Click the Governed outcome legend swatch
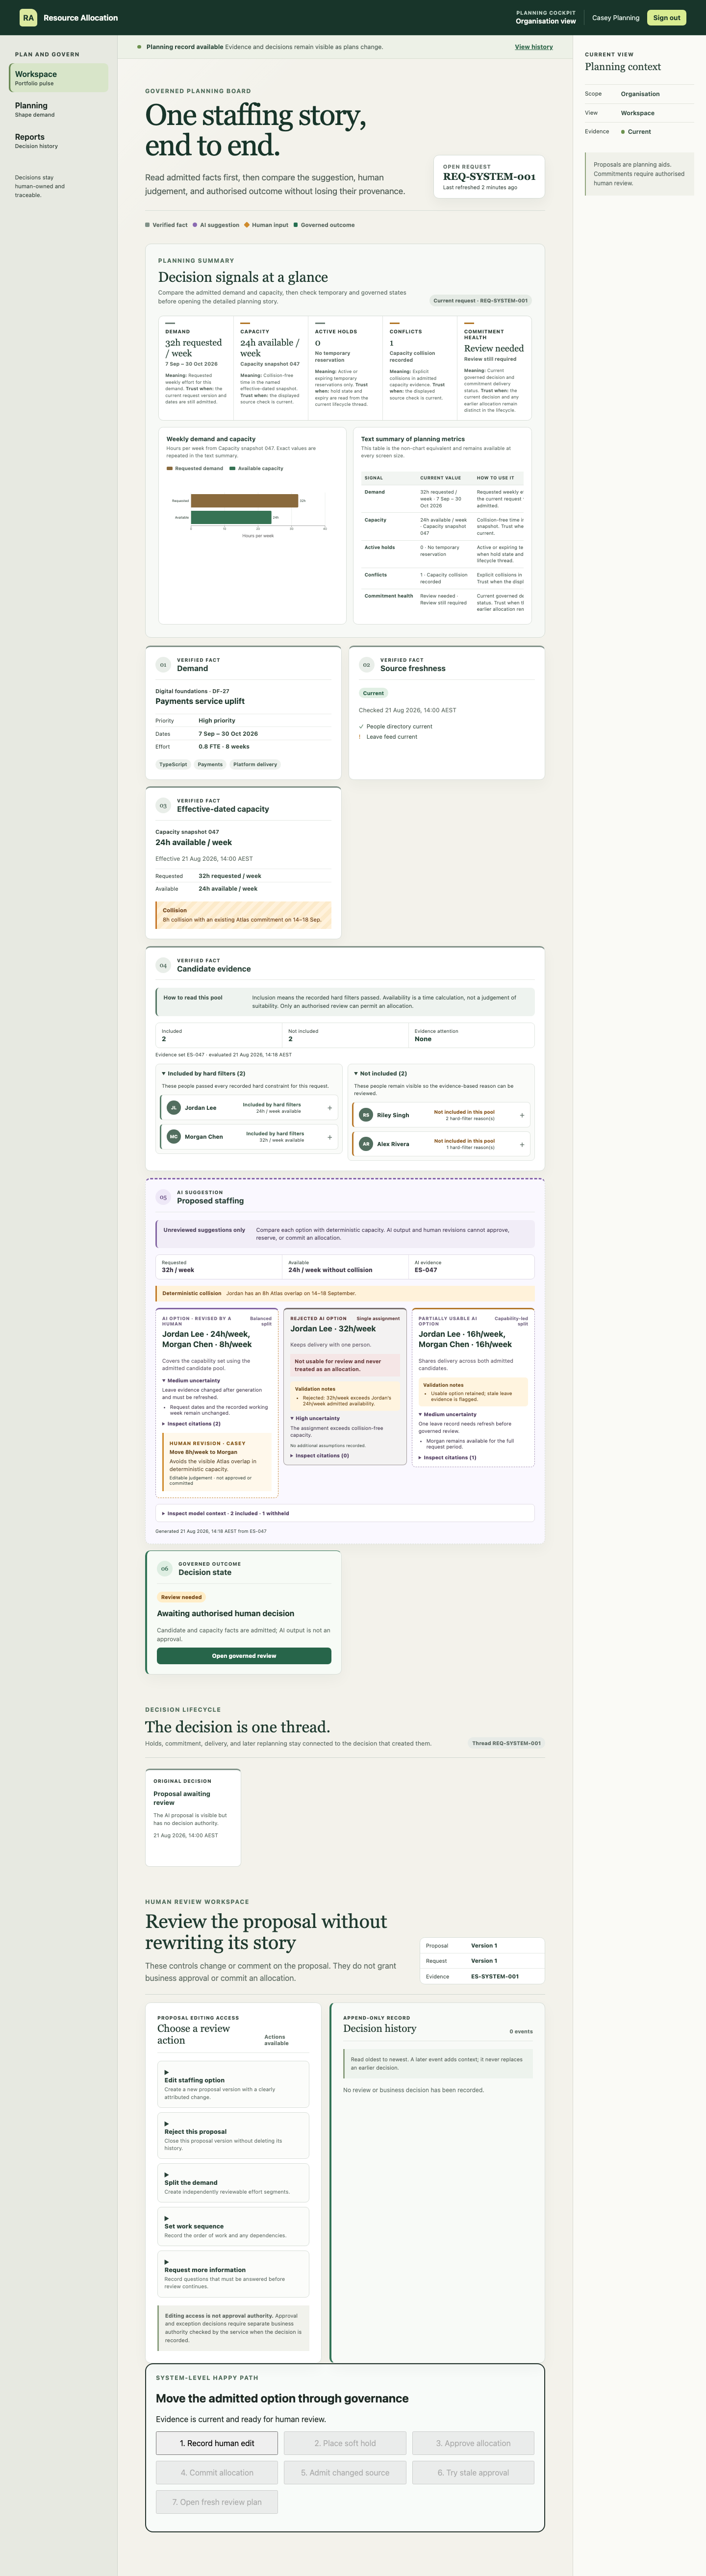706x2576 pixels. tap(296, 225)
